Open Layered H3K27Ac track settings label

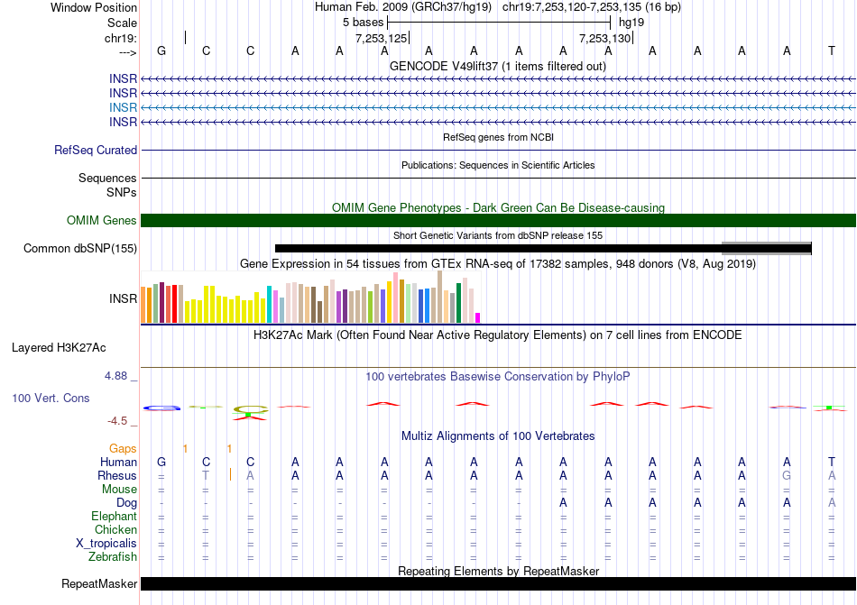click(59, 347)
